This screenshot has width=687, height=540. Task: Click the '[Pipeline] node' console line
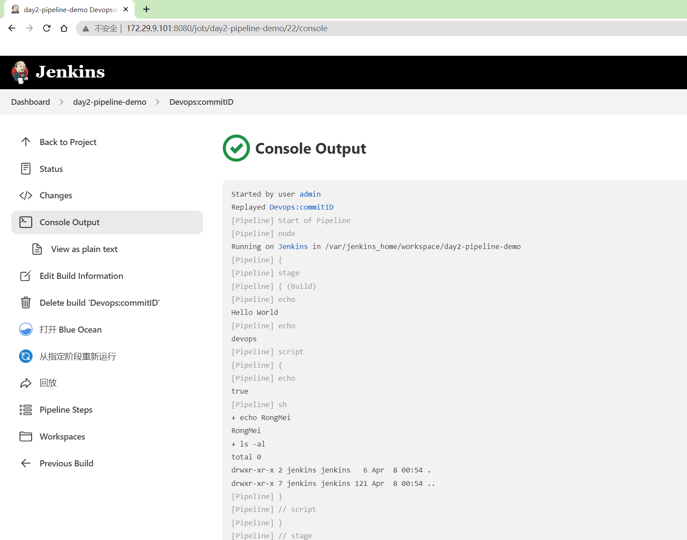click(263, 233)
